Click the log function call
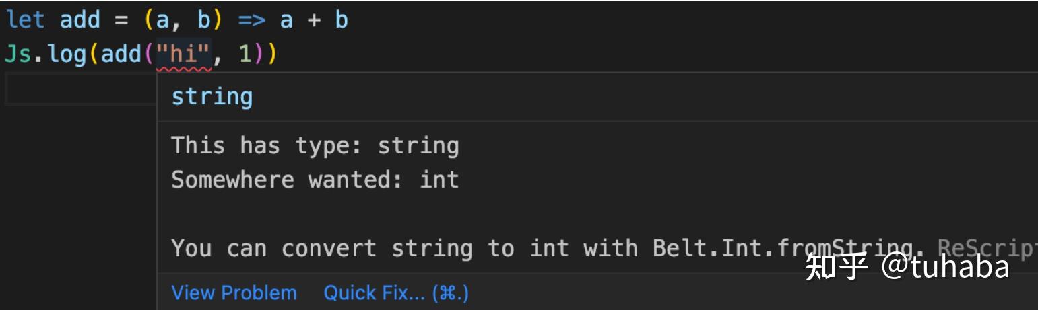 click(66, 54)
